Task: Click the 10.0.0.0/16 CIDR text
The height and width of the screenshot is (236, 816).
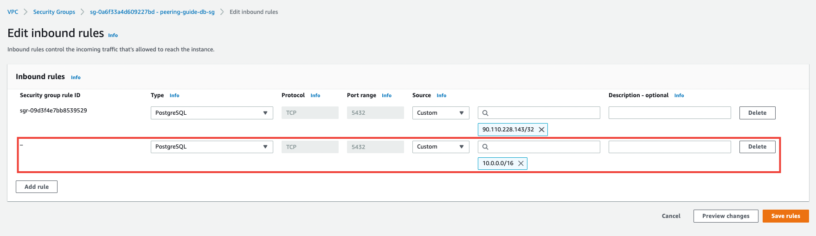Action: point(498,163)
